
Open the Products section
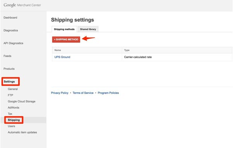click(9, 69)
